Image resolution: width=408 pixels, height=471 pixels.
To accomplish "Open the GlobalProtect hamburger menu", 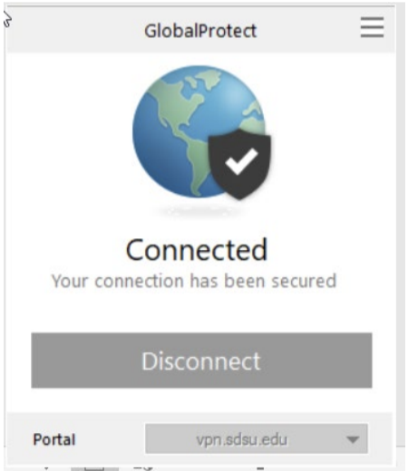I will point(372,27).
